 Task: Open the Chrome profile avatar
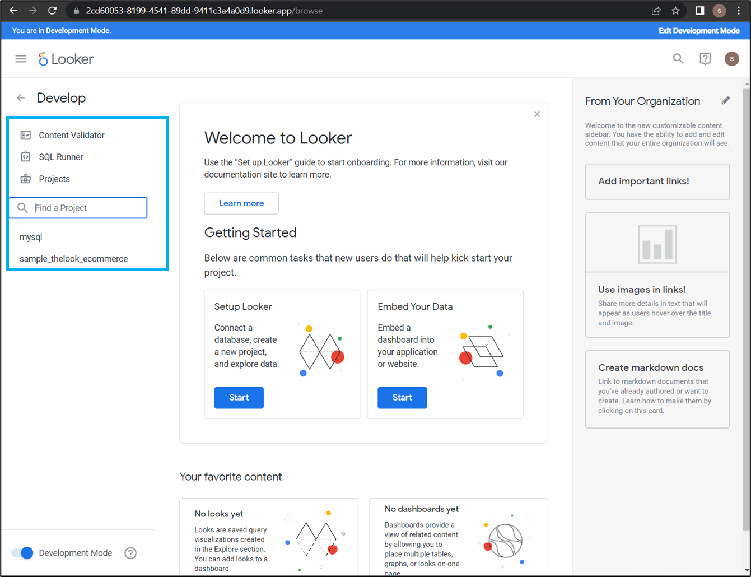pyautogui.click(x=720, y=11)
